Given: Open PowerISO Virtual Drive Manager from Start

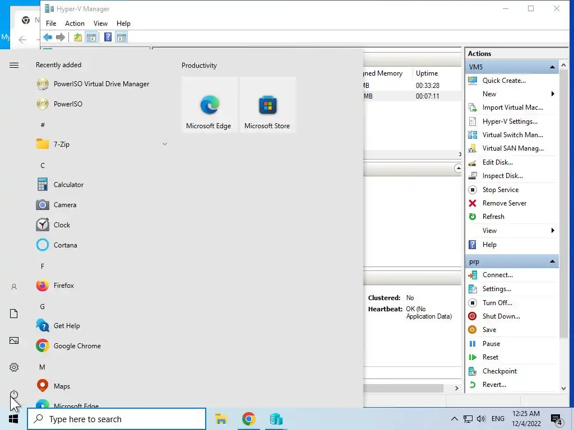Looking at the screenshot, I should pos(101,84).
